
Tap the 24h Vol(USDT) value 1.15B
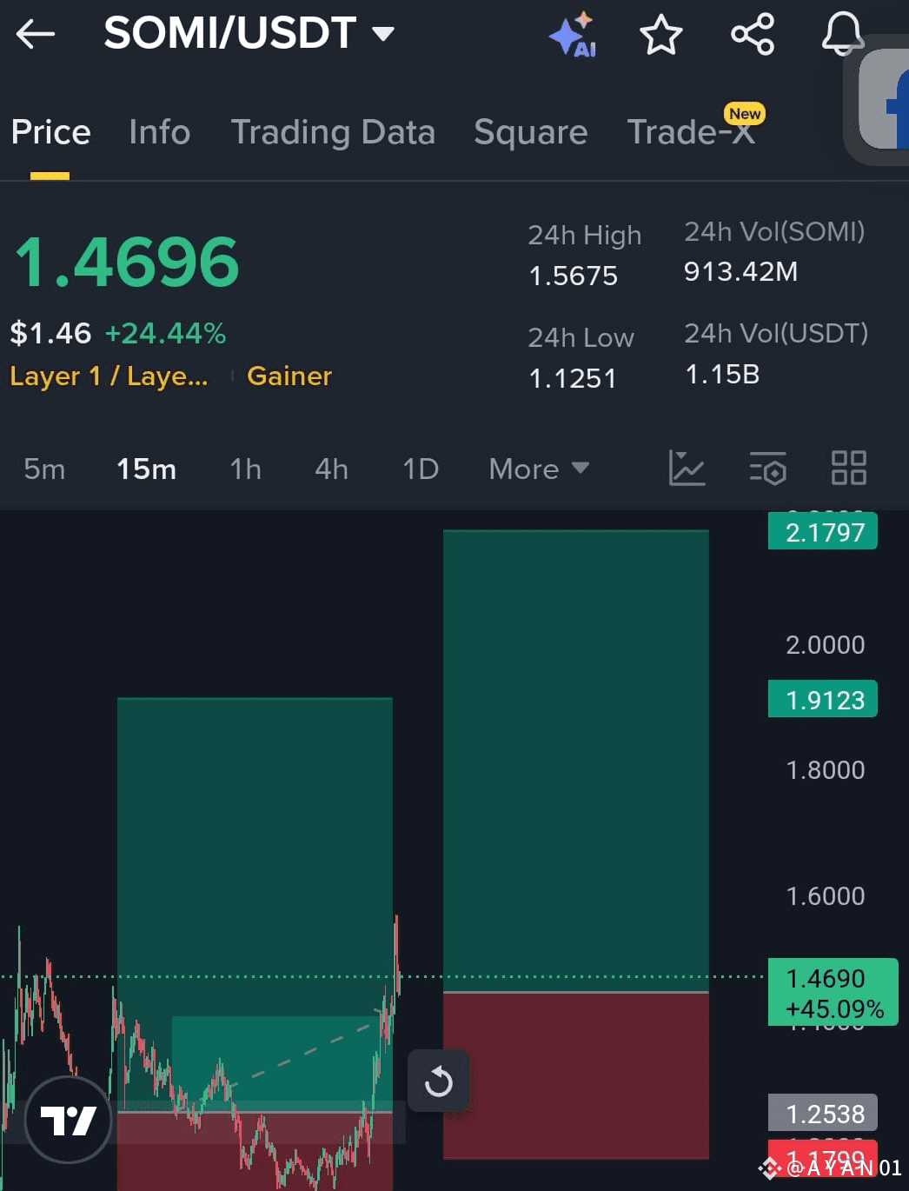[722, 375]
